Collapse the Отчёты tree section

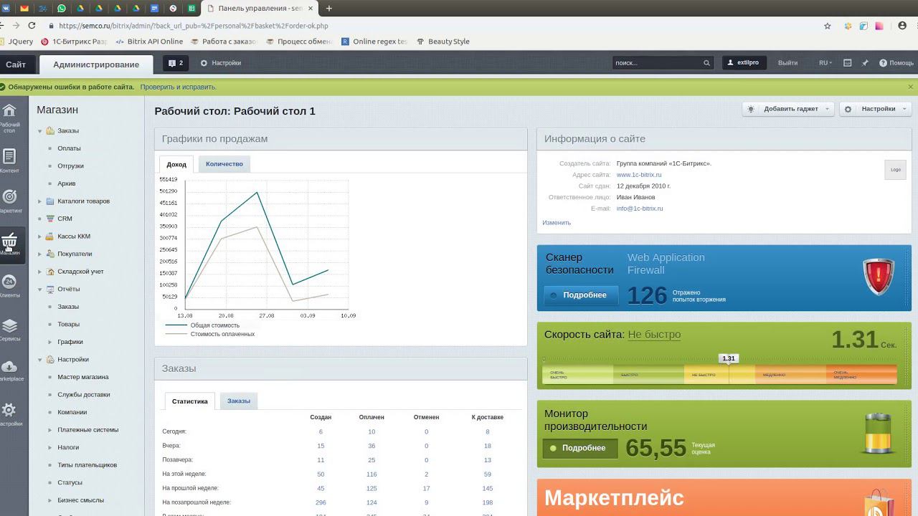coord(40,290)
